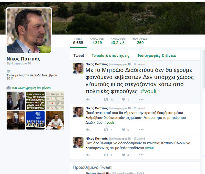Retweet the tweet with 7 retweets
Viewport: 205px width, 174px height.
coord(106,130)
